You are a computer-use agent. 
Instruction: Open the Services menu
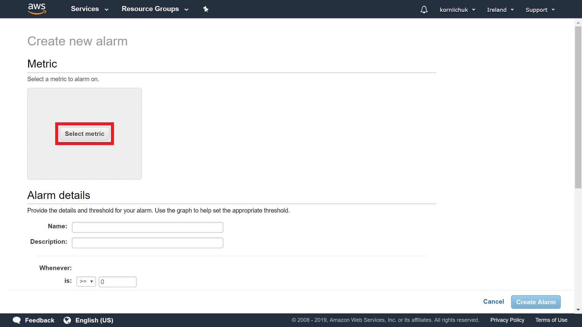89,9
